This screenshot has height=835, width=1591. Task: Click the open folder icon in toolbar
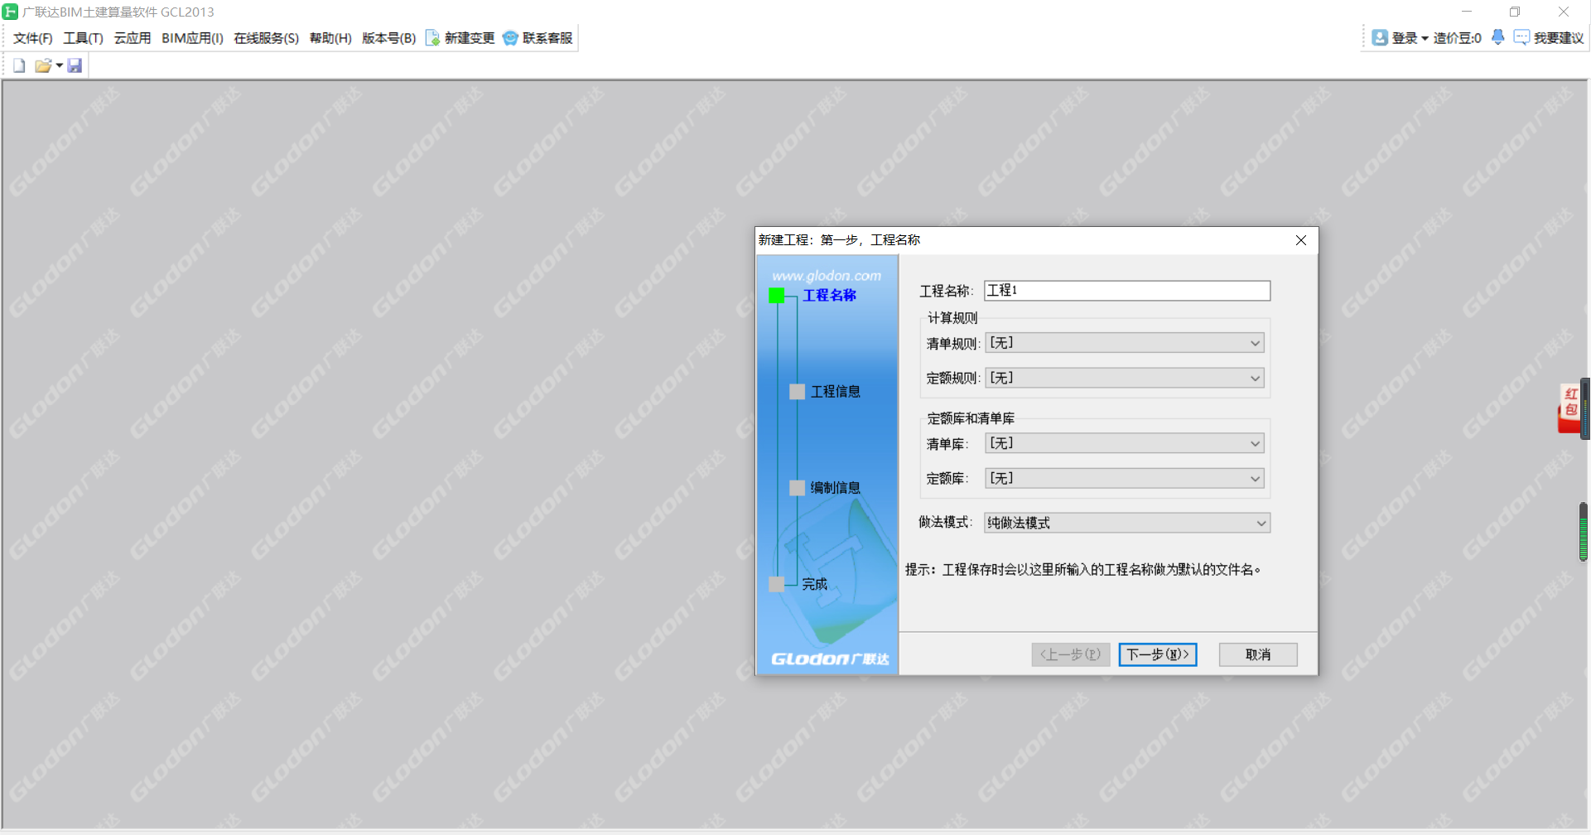click(x=43, y=65)
